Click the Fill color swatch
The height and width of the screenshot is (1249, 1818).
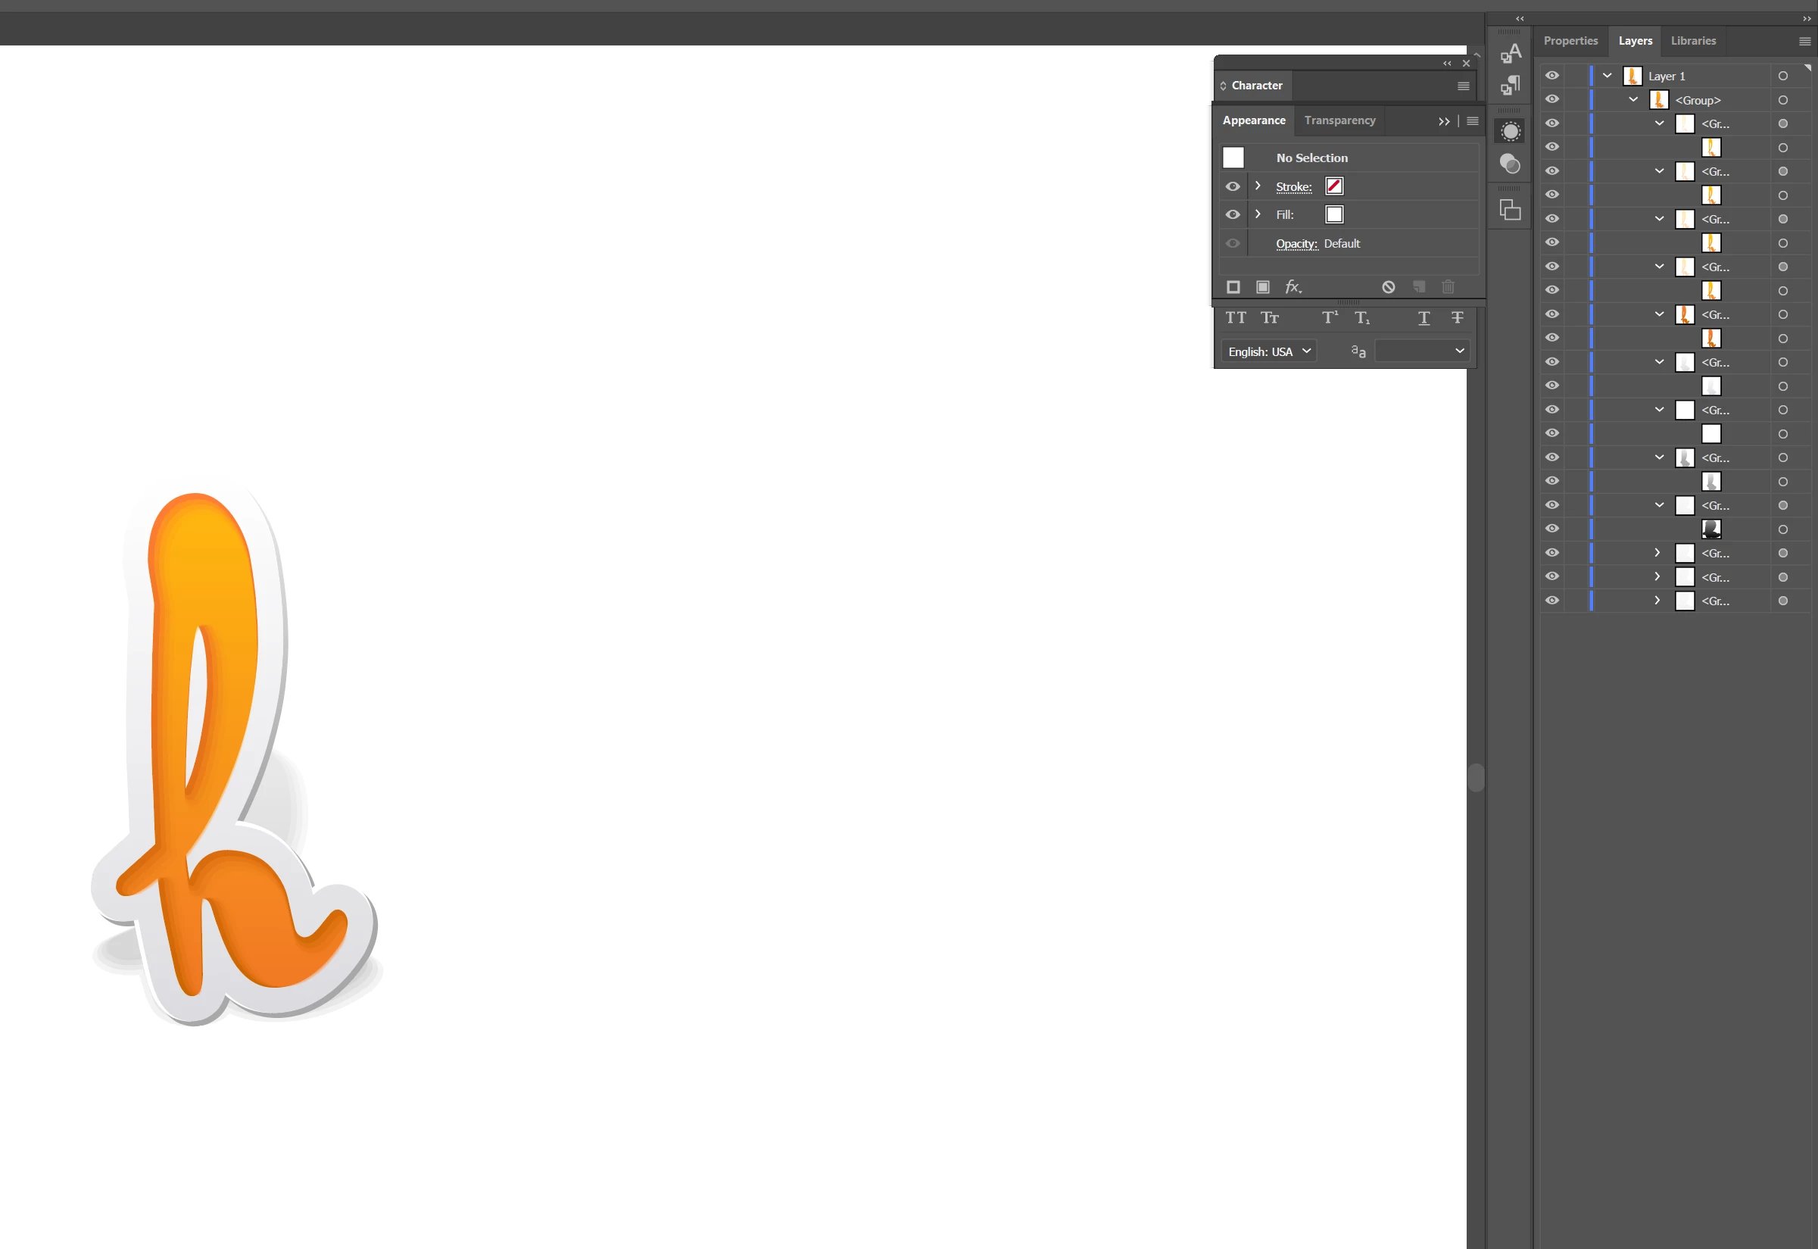[1335, 214]
